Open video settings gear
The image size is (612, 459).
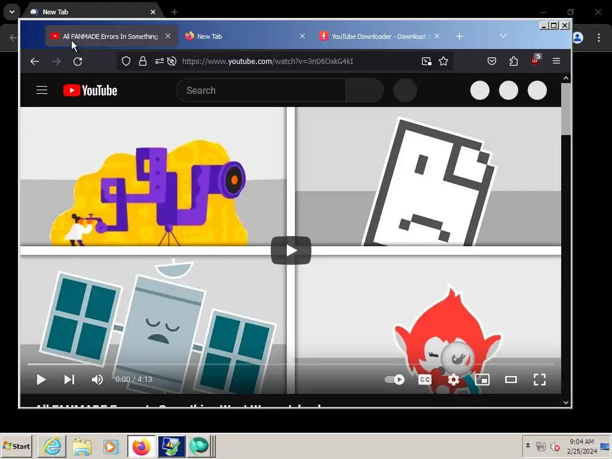point(454,380)
